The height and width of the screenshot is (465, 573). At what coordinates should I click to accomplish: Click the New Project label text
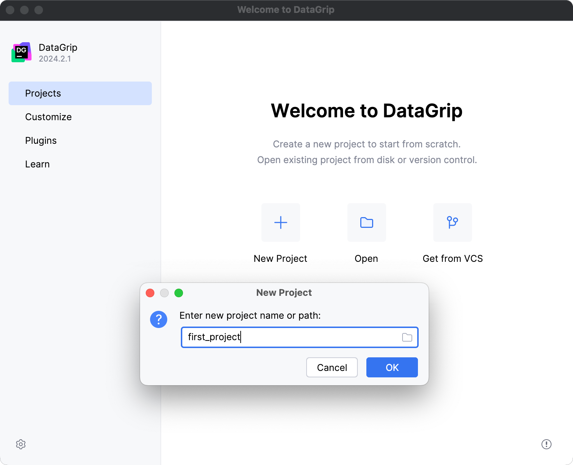pyautogui.click(x=280, y=258)
